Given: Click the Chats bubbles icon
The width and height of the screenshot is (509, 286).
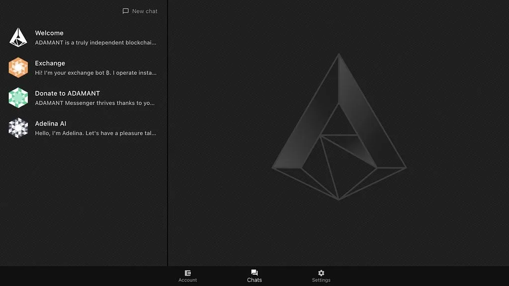Looking at the screenshot, I should pyautogui.click(x=254, y=273).
